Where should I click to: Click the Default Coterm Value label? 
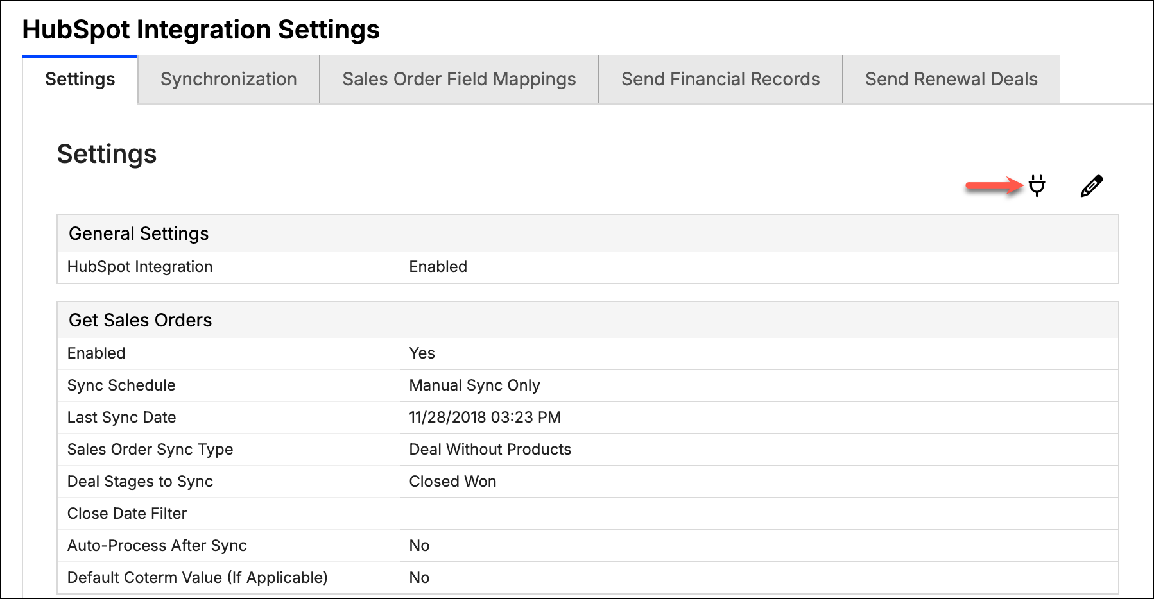point(198,578)
